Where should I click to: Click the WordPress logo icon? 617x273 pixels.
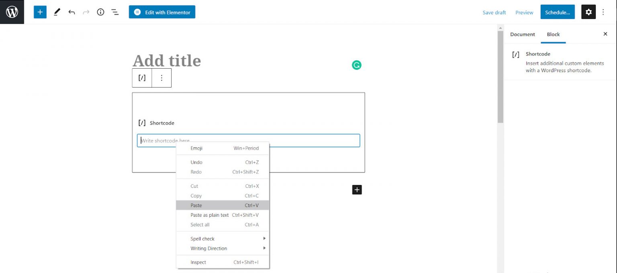tap(12, 12)
